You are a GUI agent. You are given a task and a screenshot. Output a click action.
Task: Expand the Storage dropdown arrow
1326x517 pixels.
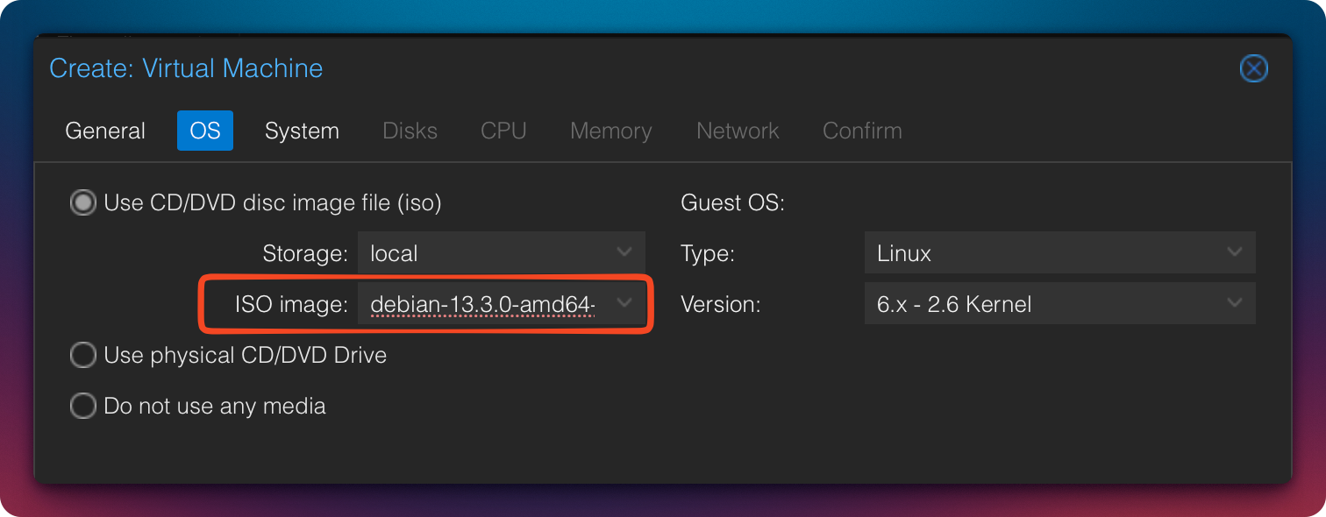point(624,253)
